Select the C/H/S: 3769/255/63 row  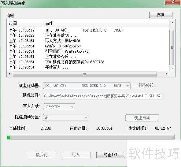click(88, 46)
